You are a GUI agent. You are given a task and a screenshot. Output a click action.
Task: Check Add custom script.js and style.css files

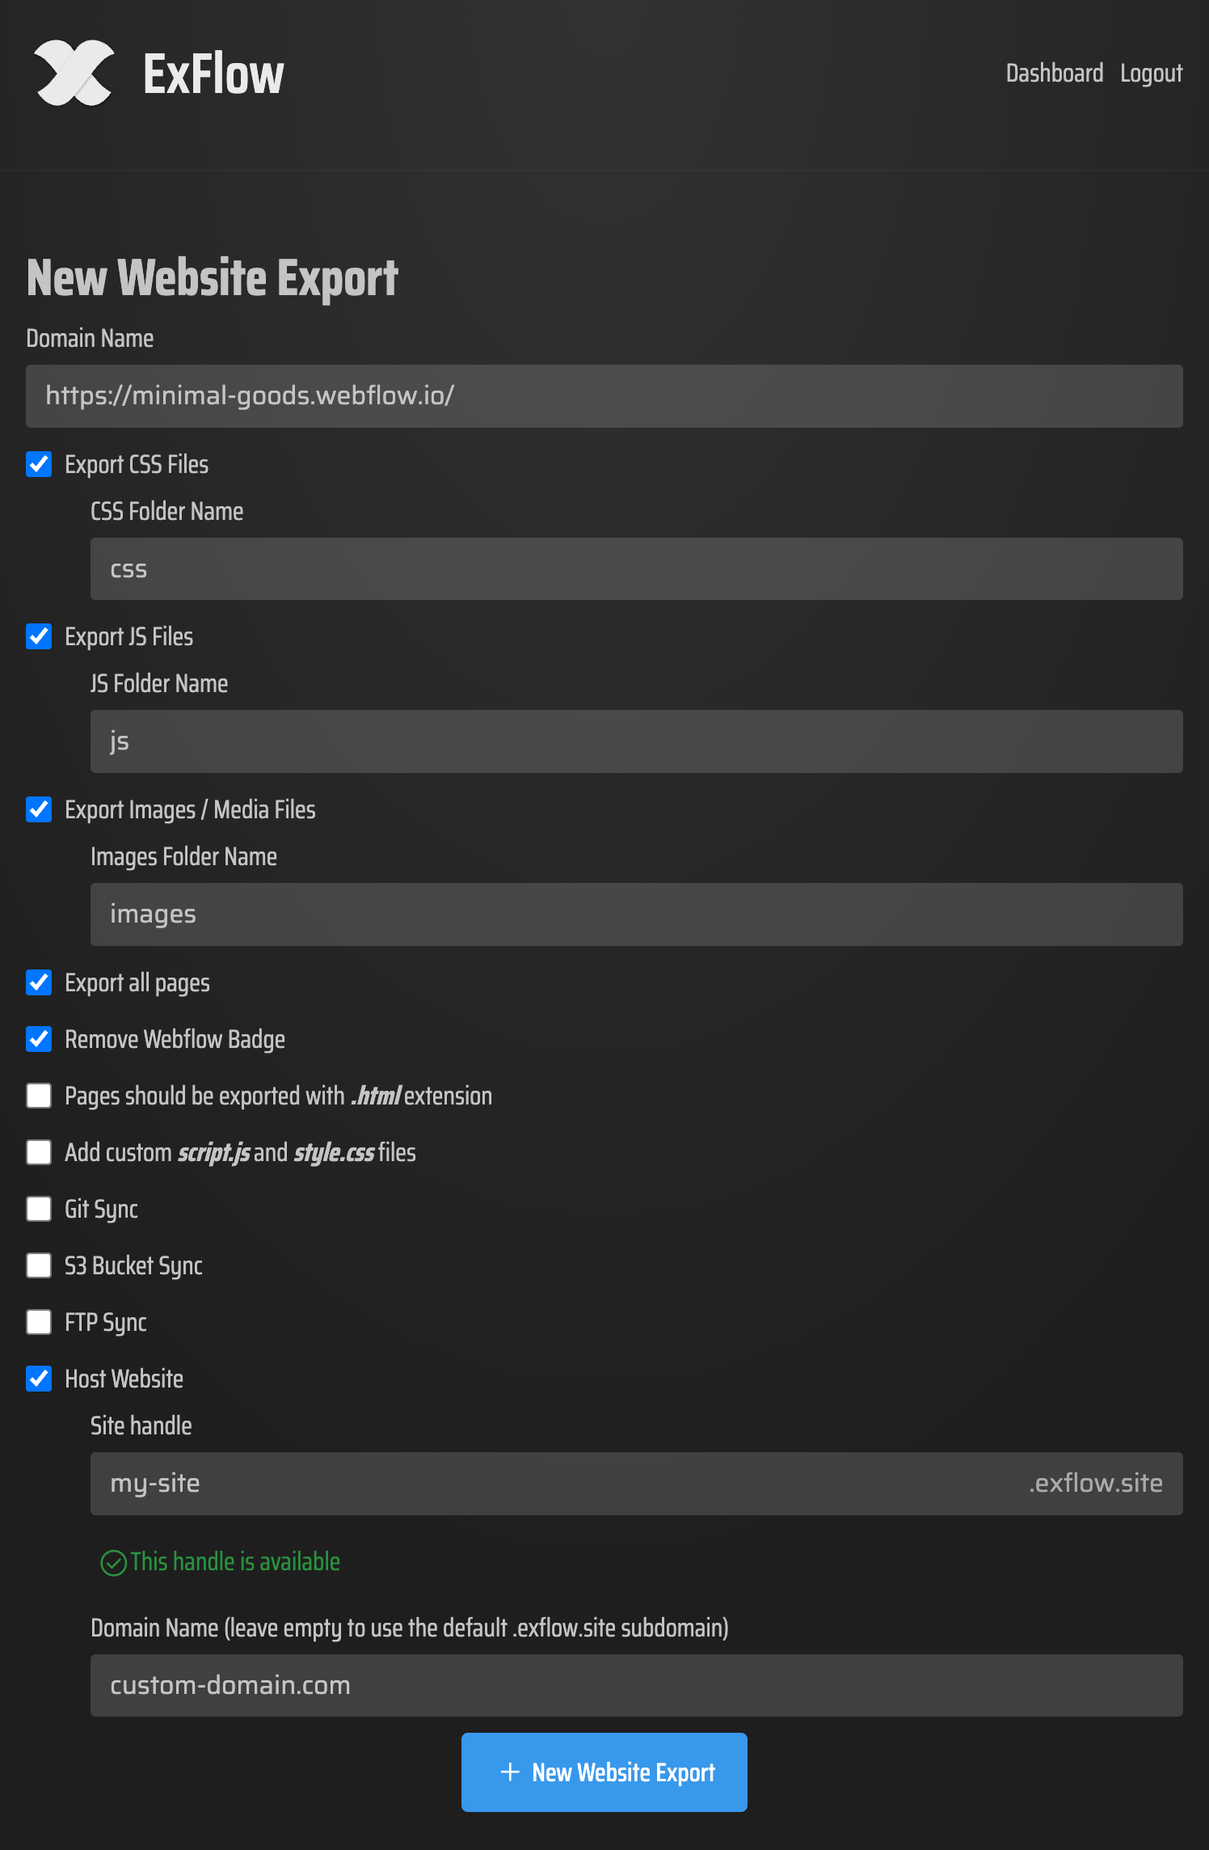click(38, 1152)
